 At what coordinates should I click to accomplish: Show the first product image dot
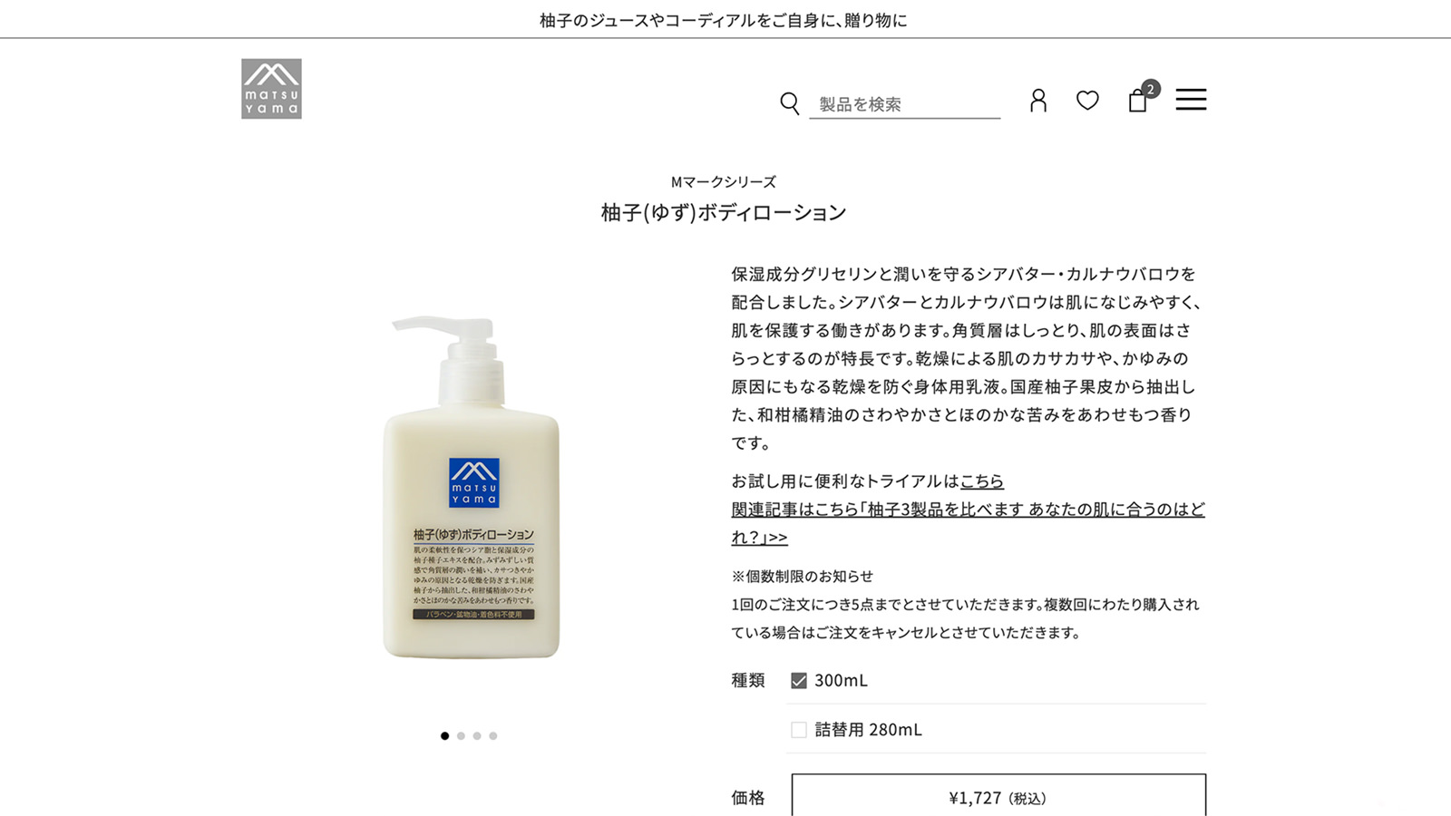[x=444, y=736]
